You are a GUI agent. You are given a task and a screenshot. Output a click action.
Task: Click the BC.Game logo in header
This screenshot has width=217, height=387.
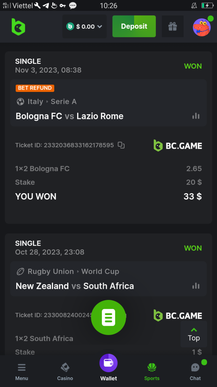click(18, 26)
